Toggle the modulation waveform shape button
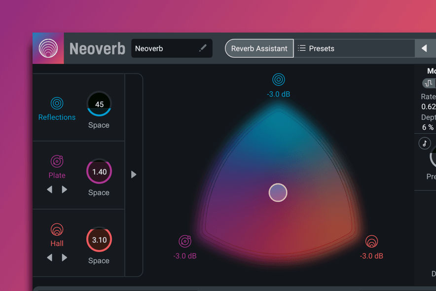The image size is (436, 291). click(x=429, y=83)
